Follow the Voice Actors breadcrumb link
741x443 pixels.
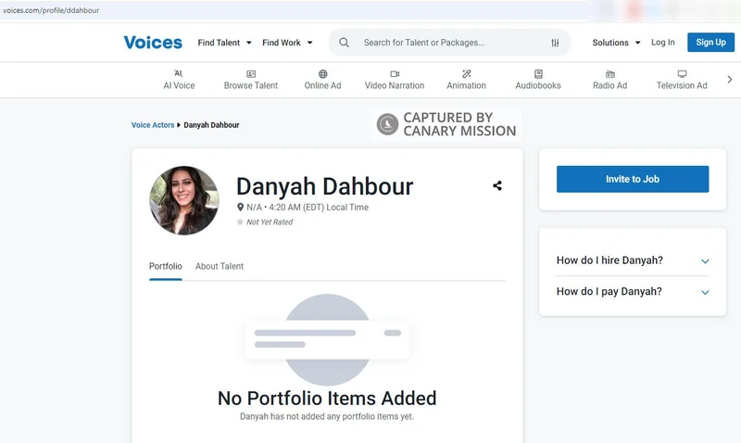tap(153, 125)
